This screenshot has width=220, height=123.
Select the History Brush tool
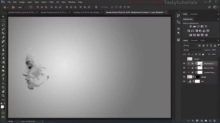(x=3, y=54)
